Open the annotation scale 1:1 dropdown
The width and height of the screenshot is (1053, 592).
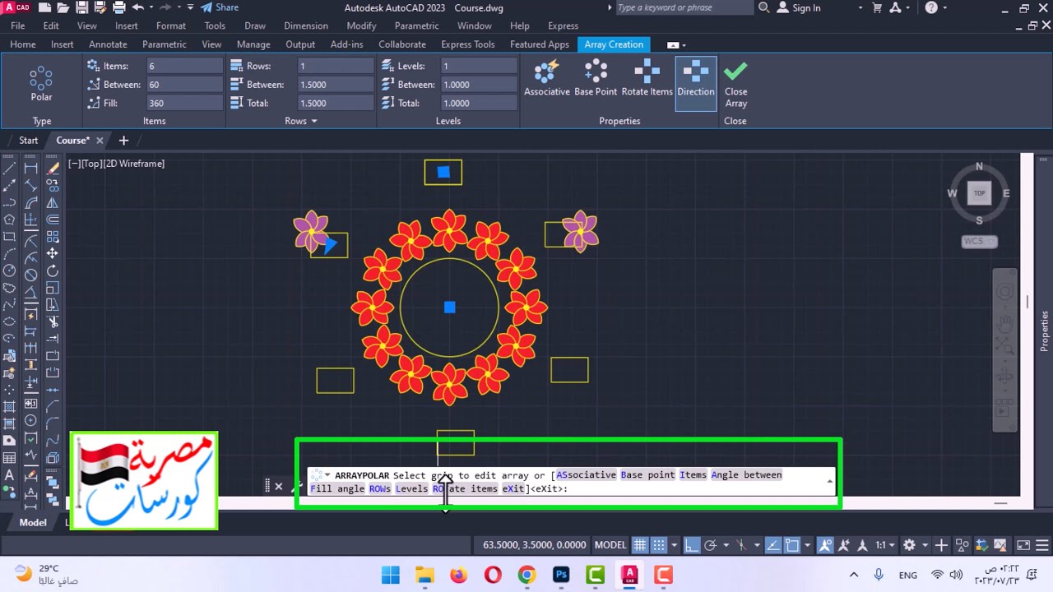pyautogui.click(x=885, y=545)
